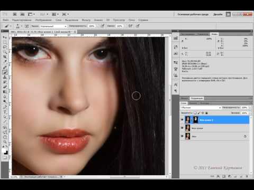Select the Zoom tool in toolbox

(5, 141)
